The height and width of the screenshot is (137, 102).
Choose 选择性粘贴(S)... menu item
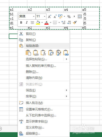pos(43,59)
